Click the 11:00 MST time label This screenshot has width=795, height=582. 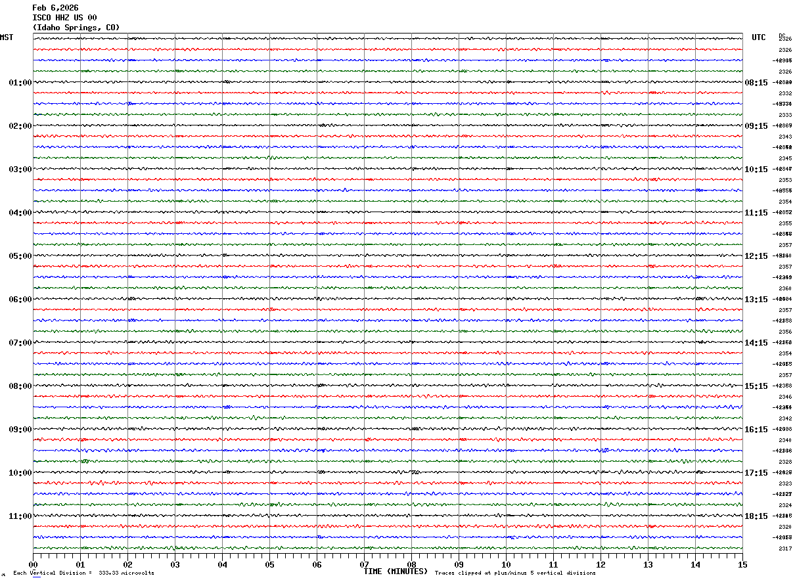20,516
